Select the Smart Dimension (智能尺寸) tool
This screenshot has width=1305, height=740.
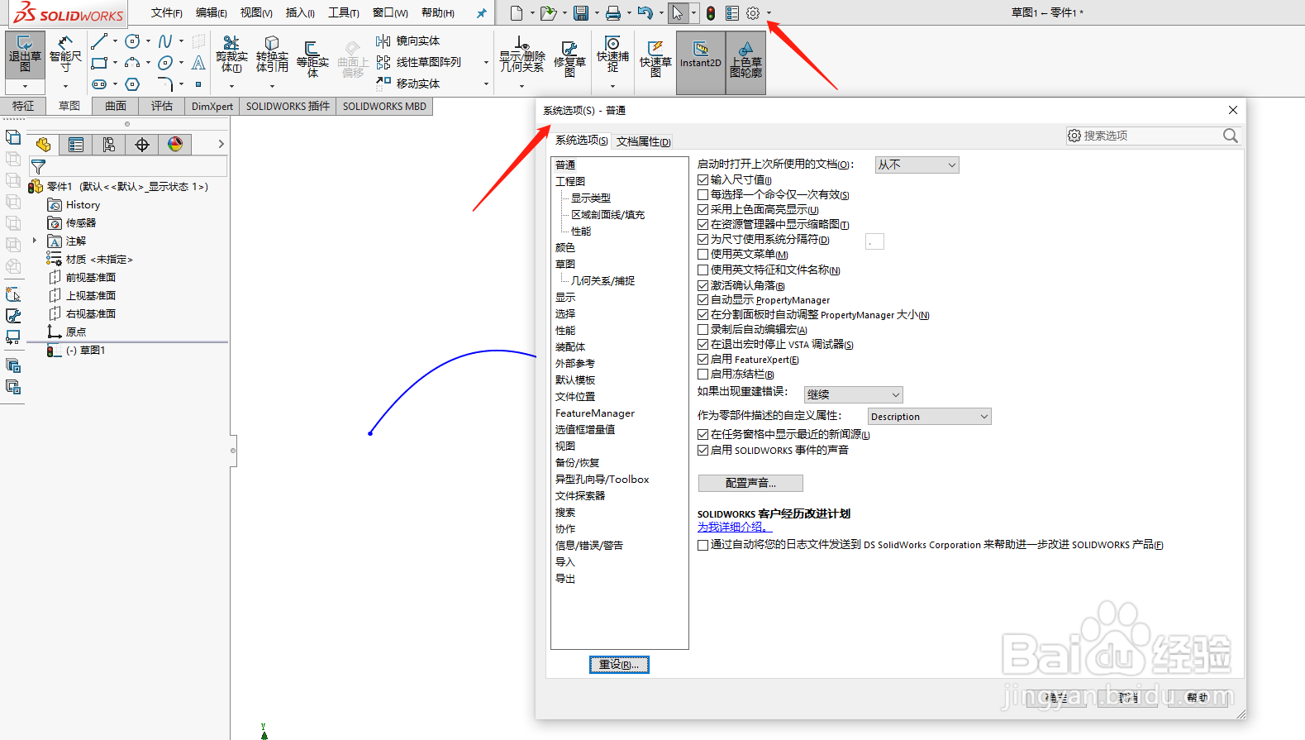(65, 55)
